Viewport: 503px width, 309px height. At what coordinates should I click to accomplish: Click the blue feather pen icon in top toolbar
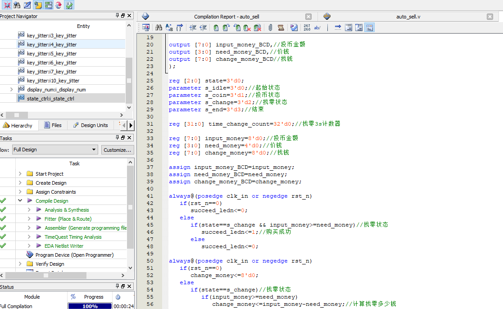coord(27,5)
